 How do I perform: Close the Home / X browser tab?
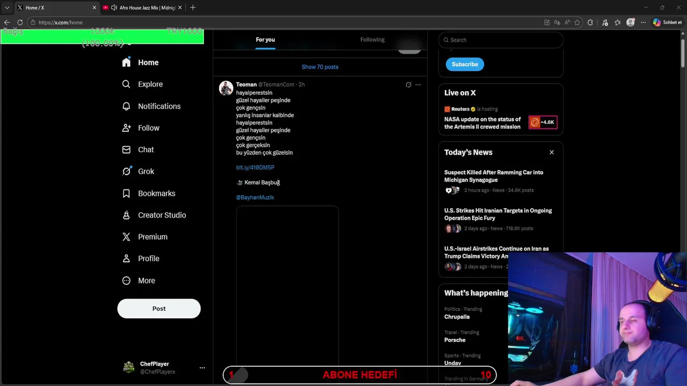coord(94,8)
